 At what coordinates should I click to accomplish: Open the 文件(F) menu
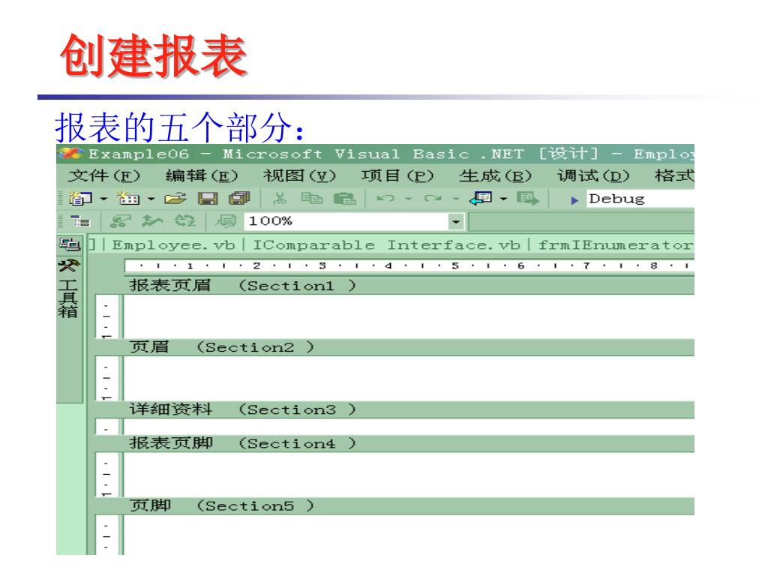[x=103, y=175]
